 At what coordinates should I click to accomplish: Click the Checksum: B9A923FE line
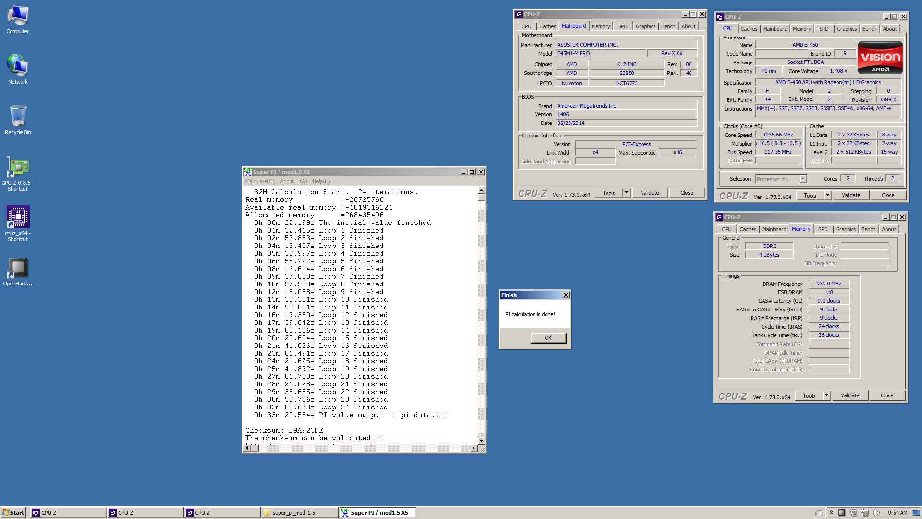(x=284, y=430)
